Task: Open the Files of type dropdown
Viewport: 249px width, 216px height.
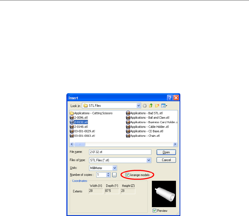Action: tap(149, 160)
